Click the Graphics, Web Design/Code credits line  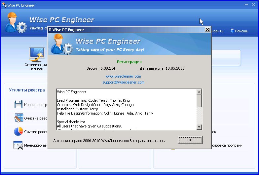click(x=95, y=105)
